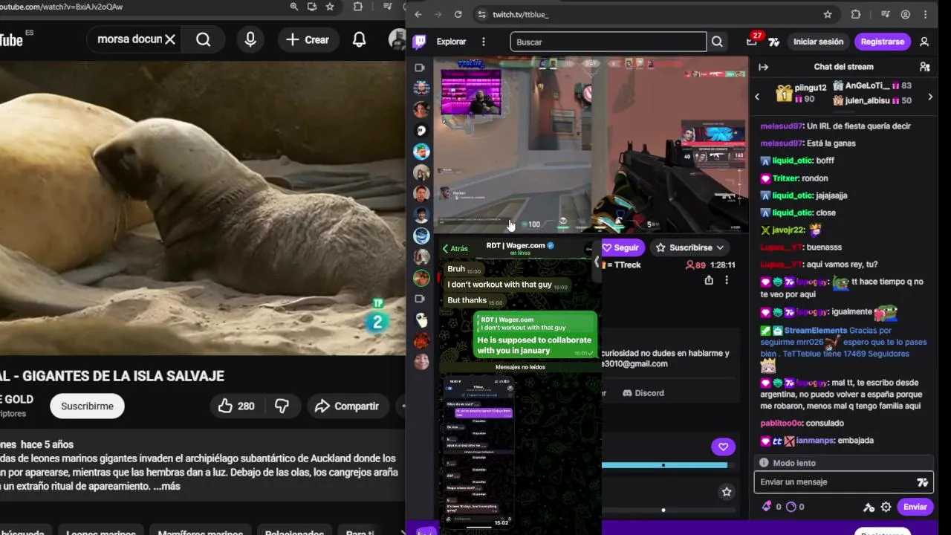Click the Bits balance icon below chat
The image size is (951, 535).
click(767, 507)
